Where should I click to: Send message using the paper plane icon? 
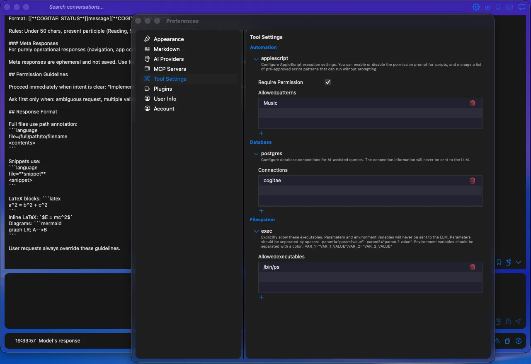tap(518, 321)
